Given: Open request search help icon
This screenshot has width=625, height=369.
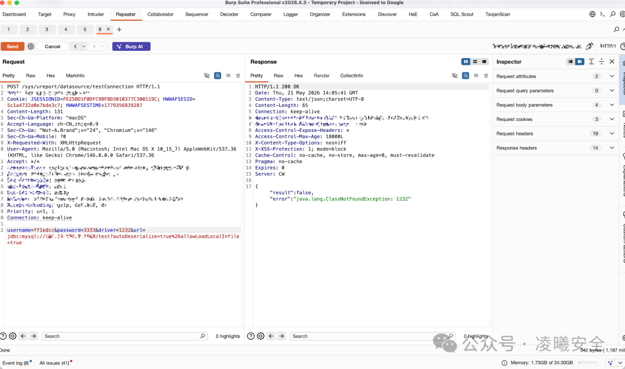Looking at the screenshot, I should point(3,336).
